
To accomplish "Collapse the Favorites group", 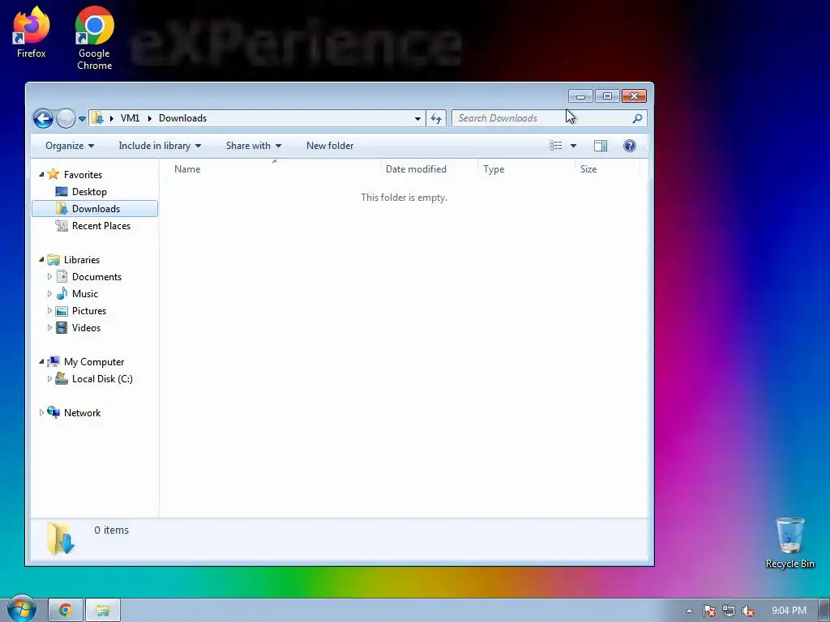I will [41, 175].
